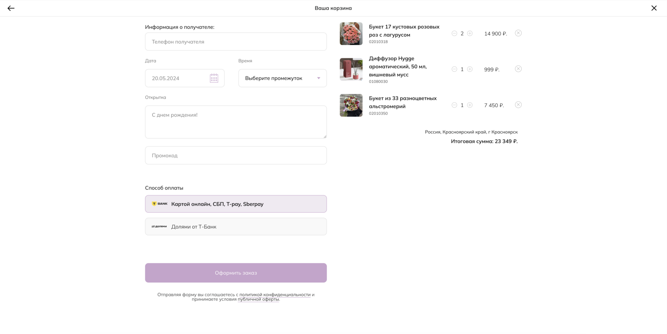
Task: Select online card payment via T-Bank
Action: point(236,204)
